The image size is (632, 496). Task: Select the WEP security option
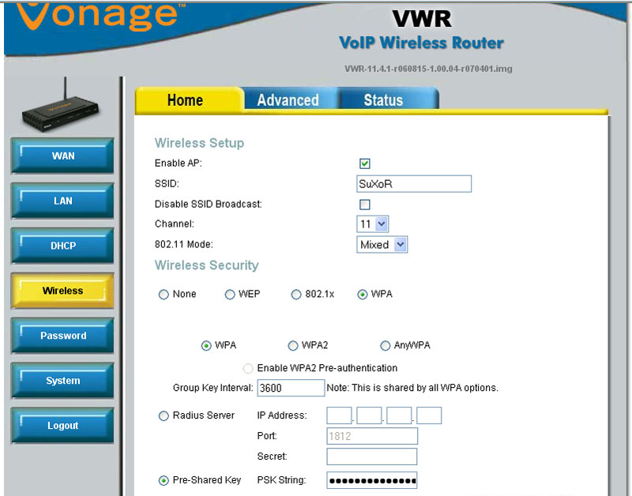point(230,294)
